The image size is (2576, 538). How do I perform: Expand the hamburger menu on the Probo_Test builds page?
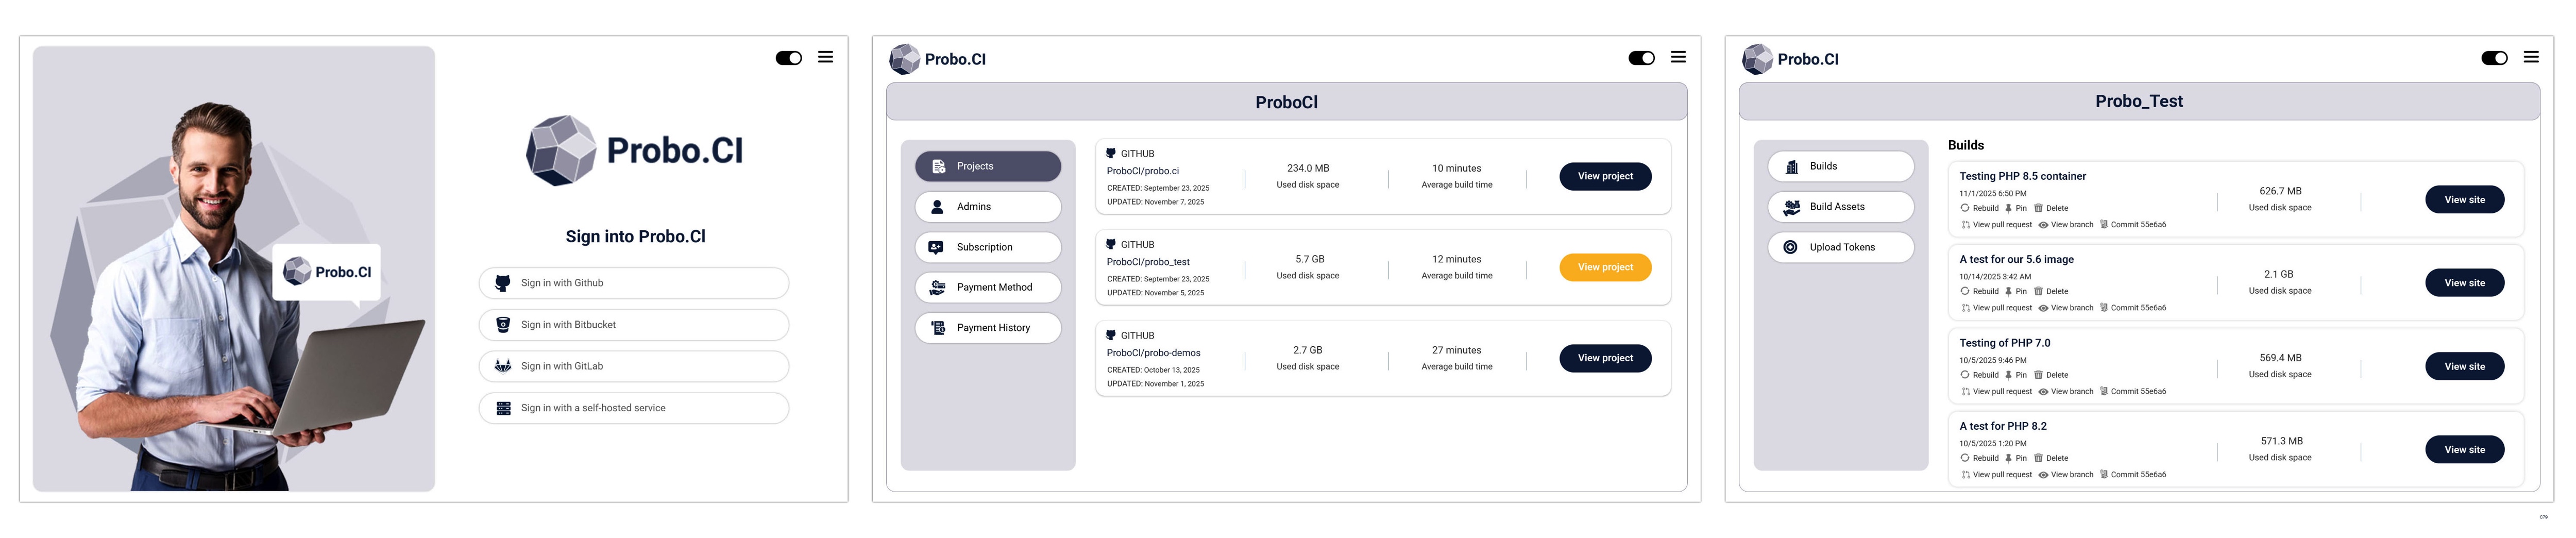click(2531, 57)
